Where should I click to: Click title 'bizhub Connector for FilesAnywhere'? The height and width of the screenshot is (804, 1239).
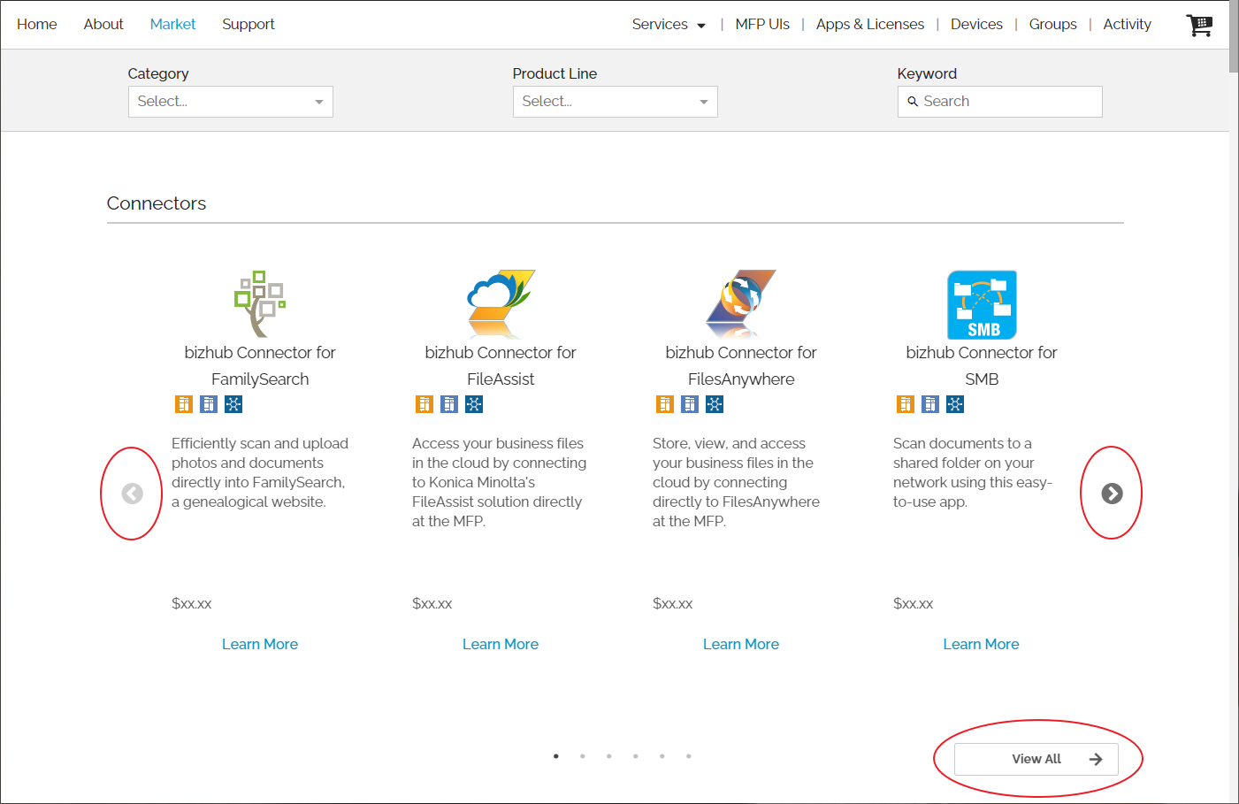click(x=741, y=365)
